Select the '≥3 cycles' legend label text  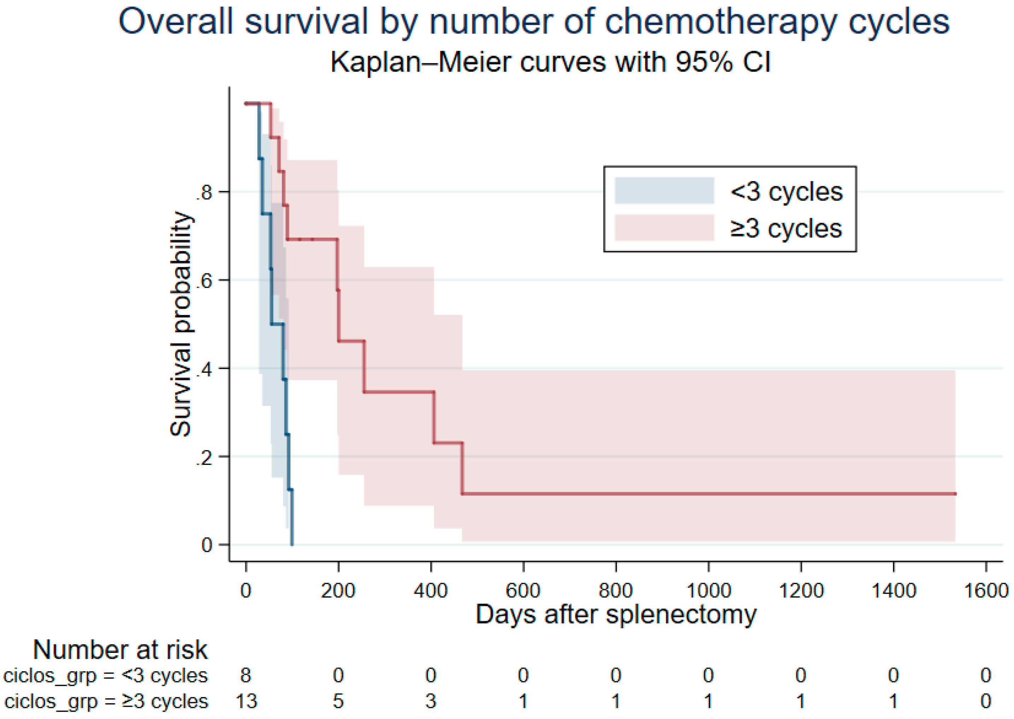pyautogui.click(x=786, y=228)
